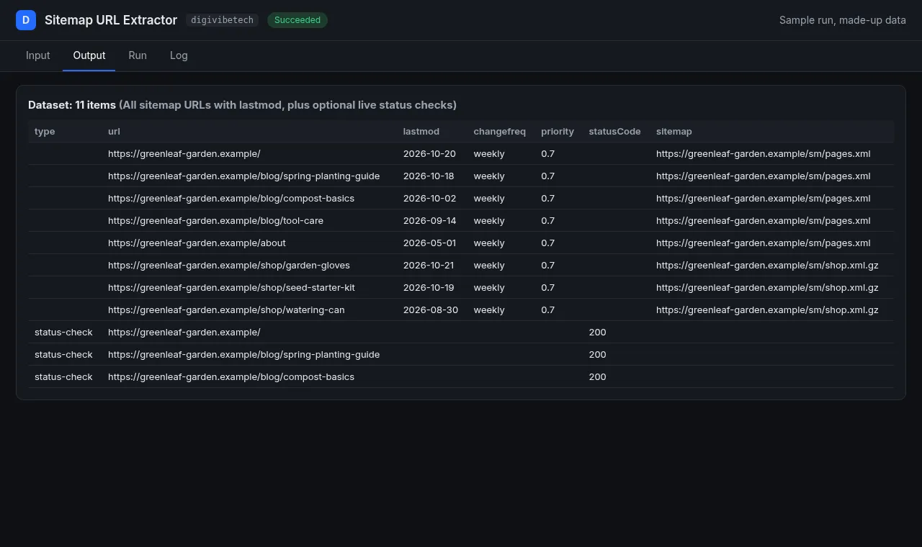Click the Succeeded status badge
This screenshot has height=547, width=922.
point(297,20)
